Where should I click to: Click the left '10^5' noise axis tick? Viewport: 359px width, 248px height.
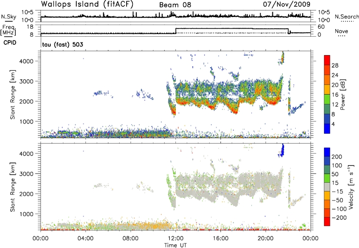click(27, 13)
